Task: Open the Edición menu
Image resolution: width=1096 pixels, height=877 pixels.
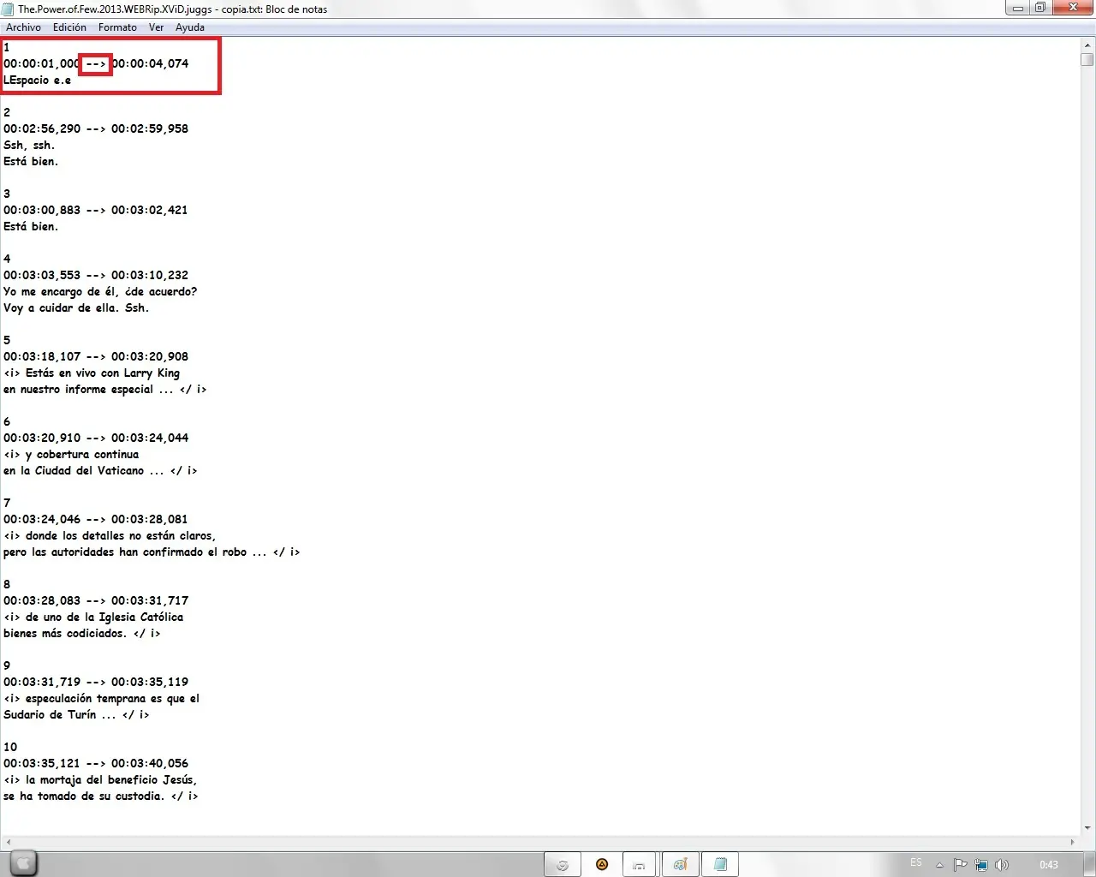Action: 69,27
